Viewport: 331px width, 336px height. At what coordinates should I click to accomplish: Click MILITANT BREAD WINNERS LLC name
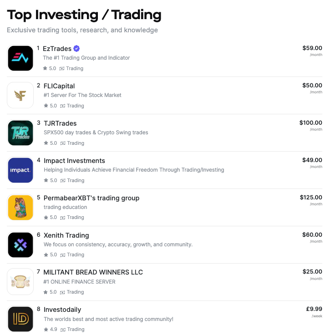click(x=93, y=272)
